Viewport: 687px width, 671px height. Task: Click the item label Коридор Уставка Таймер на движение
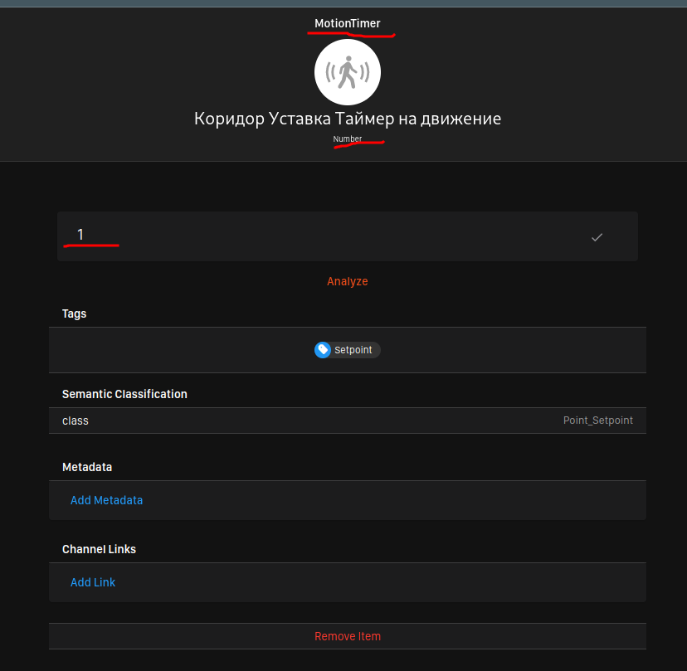[x=348, y=119]
